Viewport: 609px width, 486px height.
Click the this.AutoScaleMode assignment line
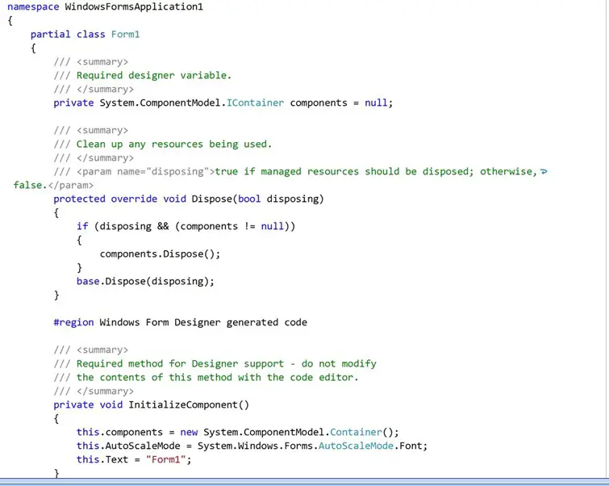click(251, 446)
